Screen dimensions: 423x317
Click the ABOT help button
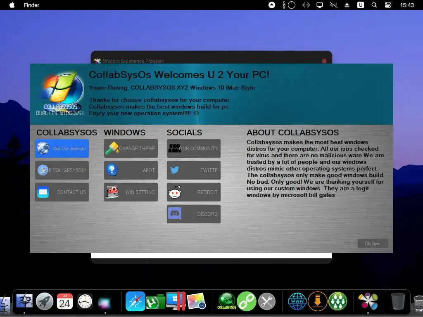click(131, 170)
